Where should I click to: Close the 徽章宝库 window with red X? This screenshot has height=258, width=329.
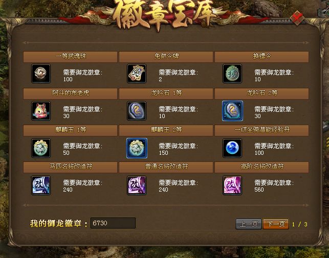(x=297, y=18)
